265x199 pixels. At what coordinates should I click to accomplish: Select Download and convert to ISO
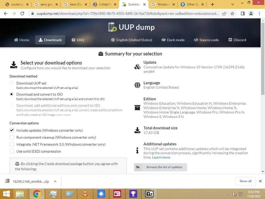coord(11,94)
